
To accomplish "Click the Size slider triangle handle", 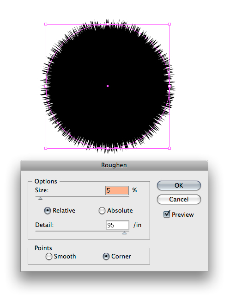I will pos(40,198).
